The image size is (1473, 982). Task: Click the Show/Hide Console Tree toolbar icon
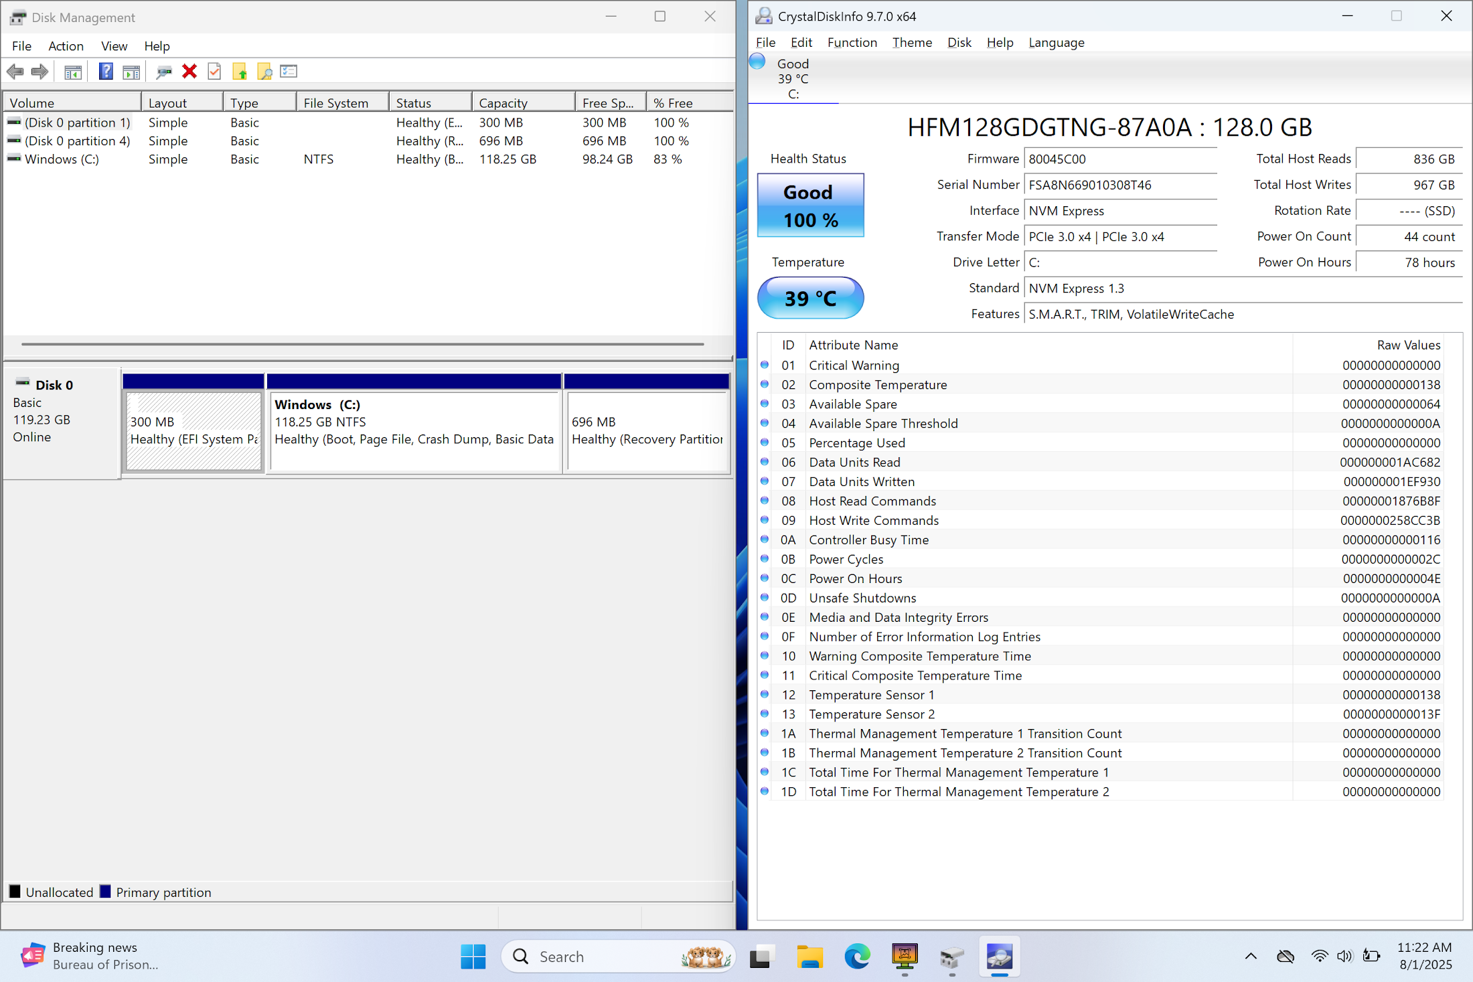(73, 71)
